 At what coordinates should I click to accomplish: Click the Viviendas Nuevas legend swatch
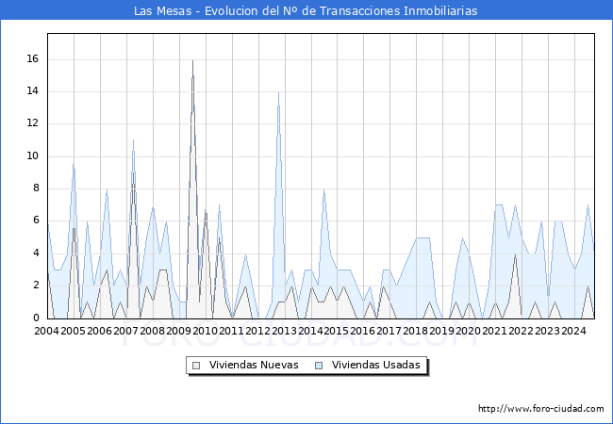196,366
